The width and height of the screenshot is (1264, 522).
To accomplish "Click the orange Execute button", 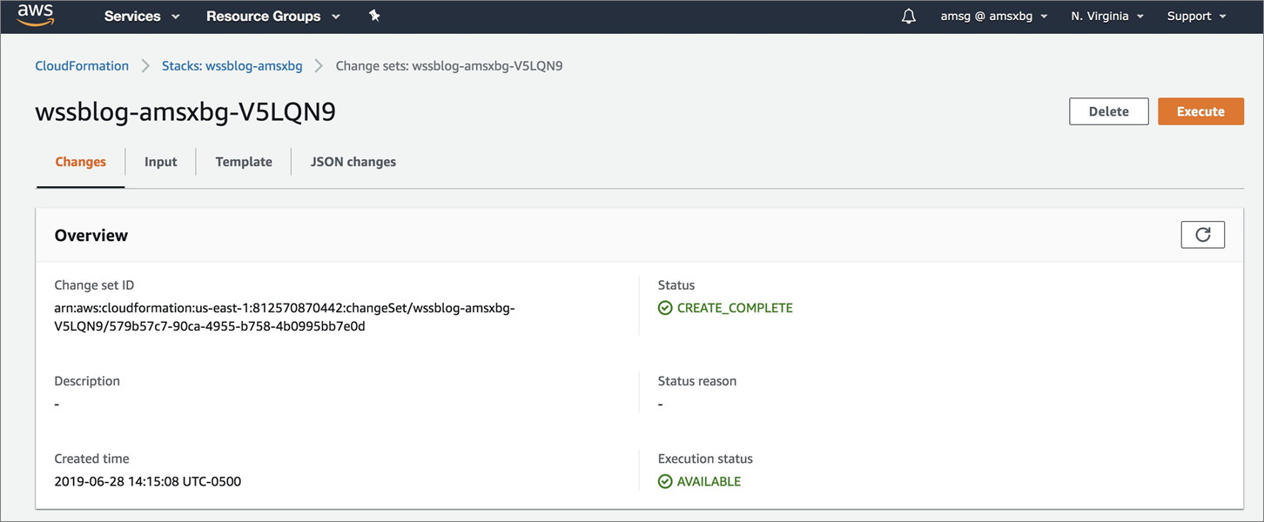I will 1200,111.
